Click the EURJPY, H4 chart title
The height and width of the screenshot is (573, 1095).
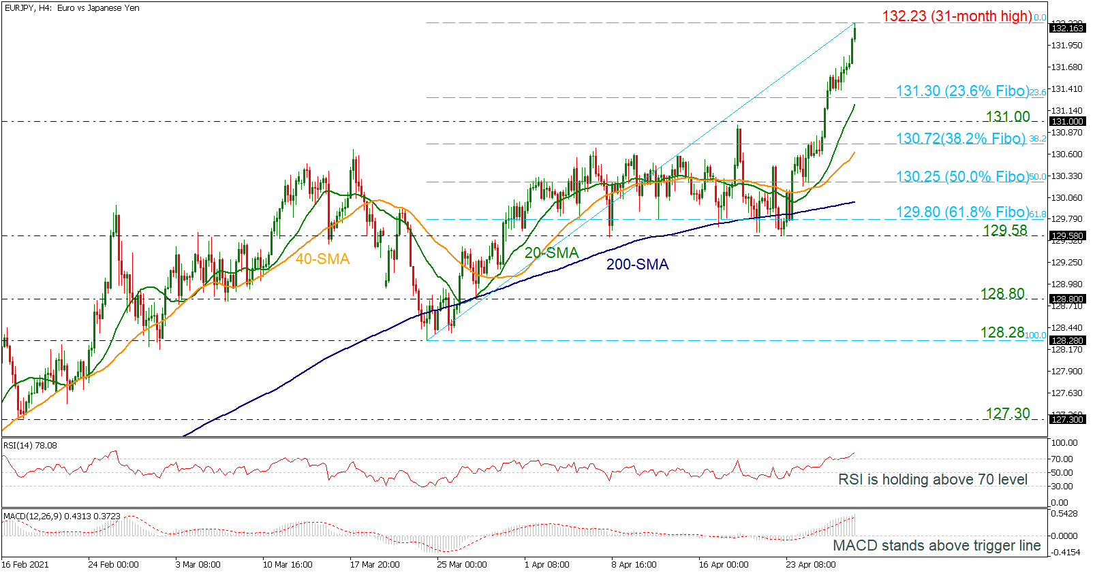click(72, 8)
